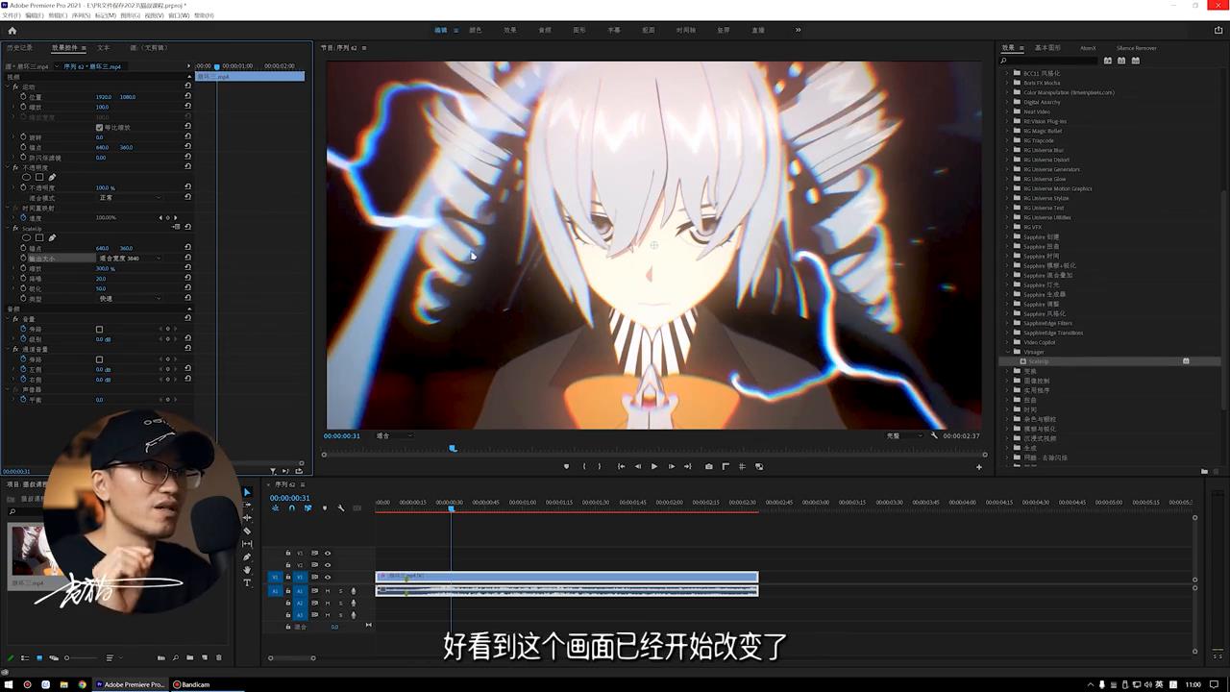Viewport: 1230px width, 692px height.
Task: Toggle the uniform scale checkbox
Action: [99, 127]
